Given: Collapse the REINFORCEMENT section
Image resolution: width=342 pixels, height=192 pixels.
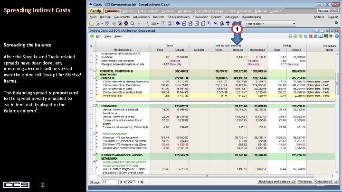Looking at the screenshot, I should pos(94,134).
